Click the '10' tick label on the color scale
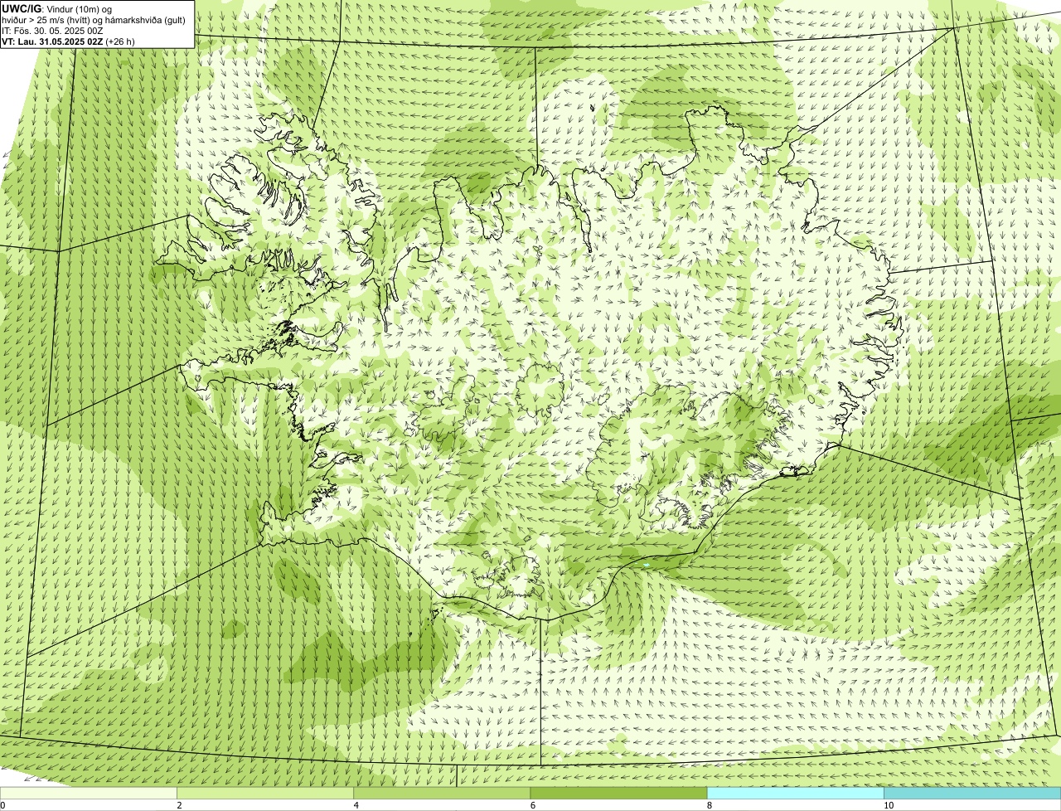 [x=889, y=805]
